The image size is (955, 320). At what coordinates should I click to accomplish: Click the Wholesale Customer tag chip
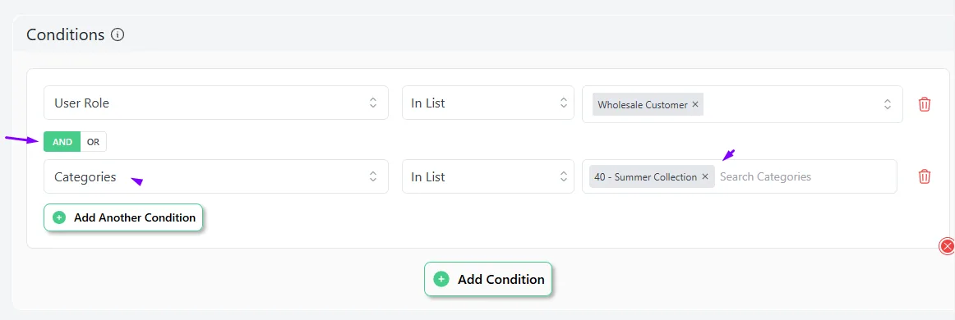[648, 104]
